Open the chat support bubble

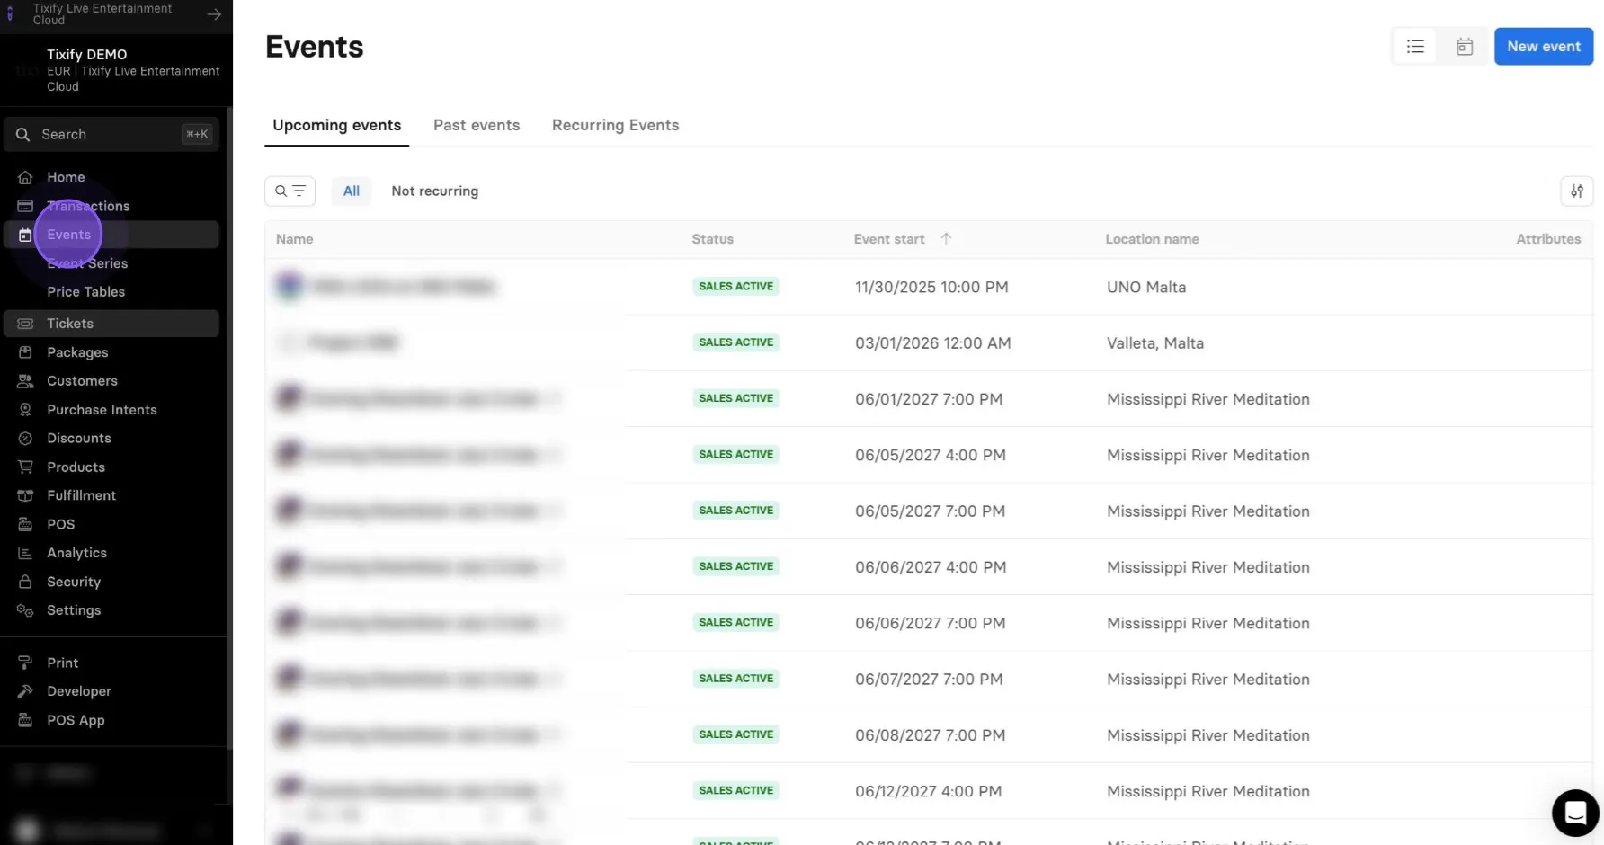(1575, 813)
